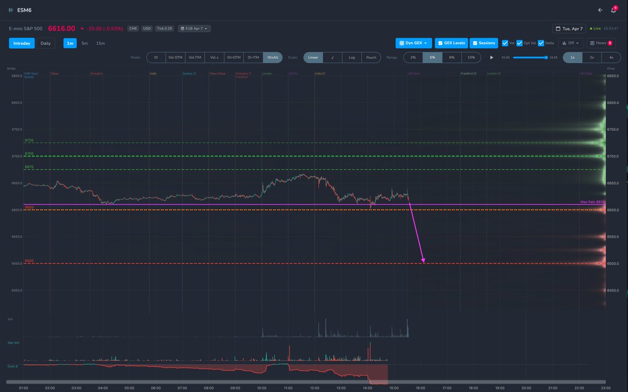Click the red 6500 GEX level label
The image size is (628, 392).
(x=29, y=261)
